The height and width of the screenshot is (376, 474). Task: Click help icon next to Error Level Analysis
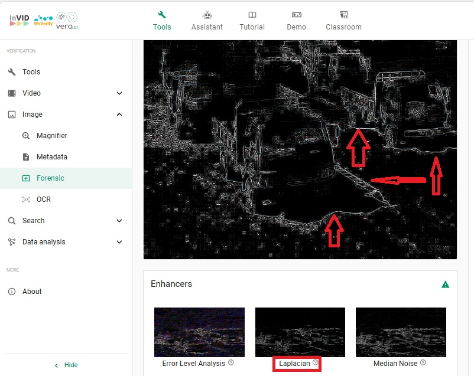(x=231, y=363)
